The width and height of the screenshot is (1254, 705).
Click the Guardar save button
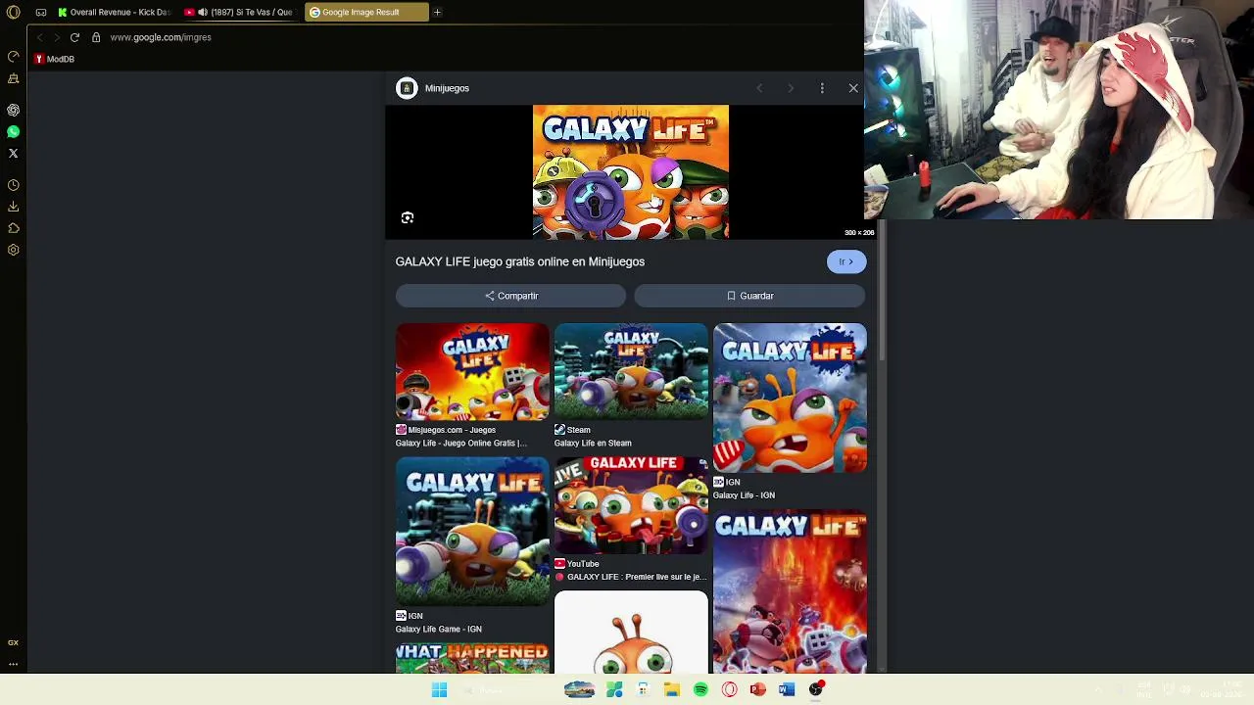(749, 296)
